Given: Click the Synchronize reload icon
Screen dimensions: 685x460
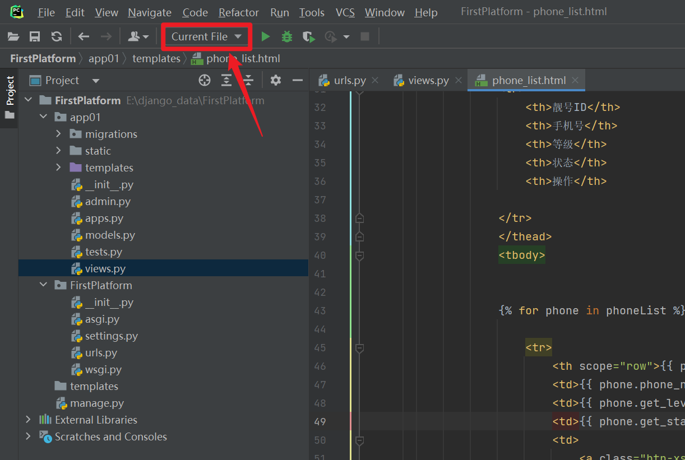Looking at the screenshot, I should click(x=57, y=37).
